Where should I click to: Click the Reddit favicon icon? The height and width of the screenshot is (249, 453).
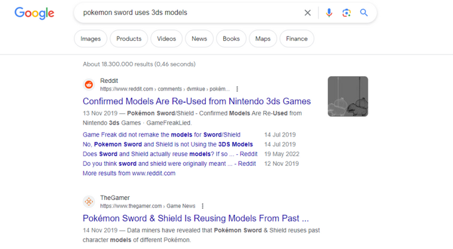[89, 85]
